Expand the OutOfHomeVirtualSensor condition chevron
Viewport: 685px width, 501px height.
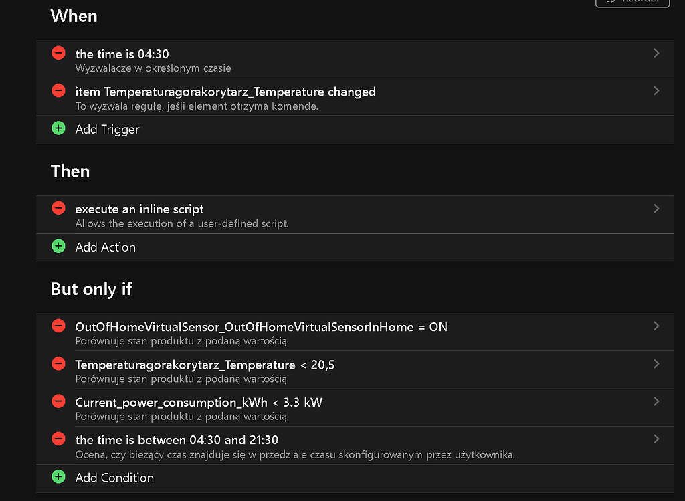[x=656, y=326]
